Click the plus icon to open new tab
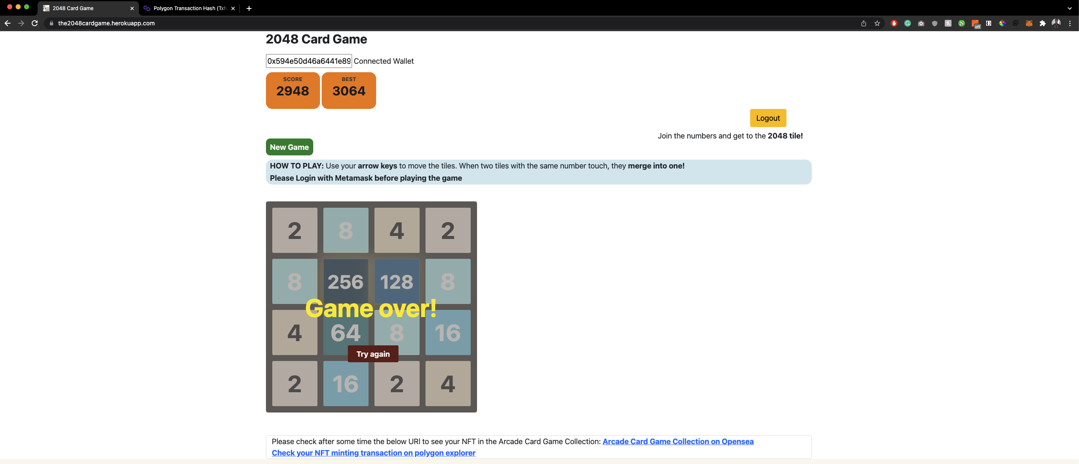The height and width of the screenshot is (464, 1079). pyautogui.click(x=249, y=8)
